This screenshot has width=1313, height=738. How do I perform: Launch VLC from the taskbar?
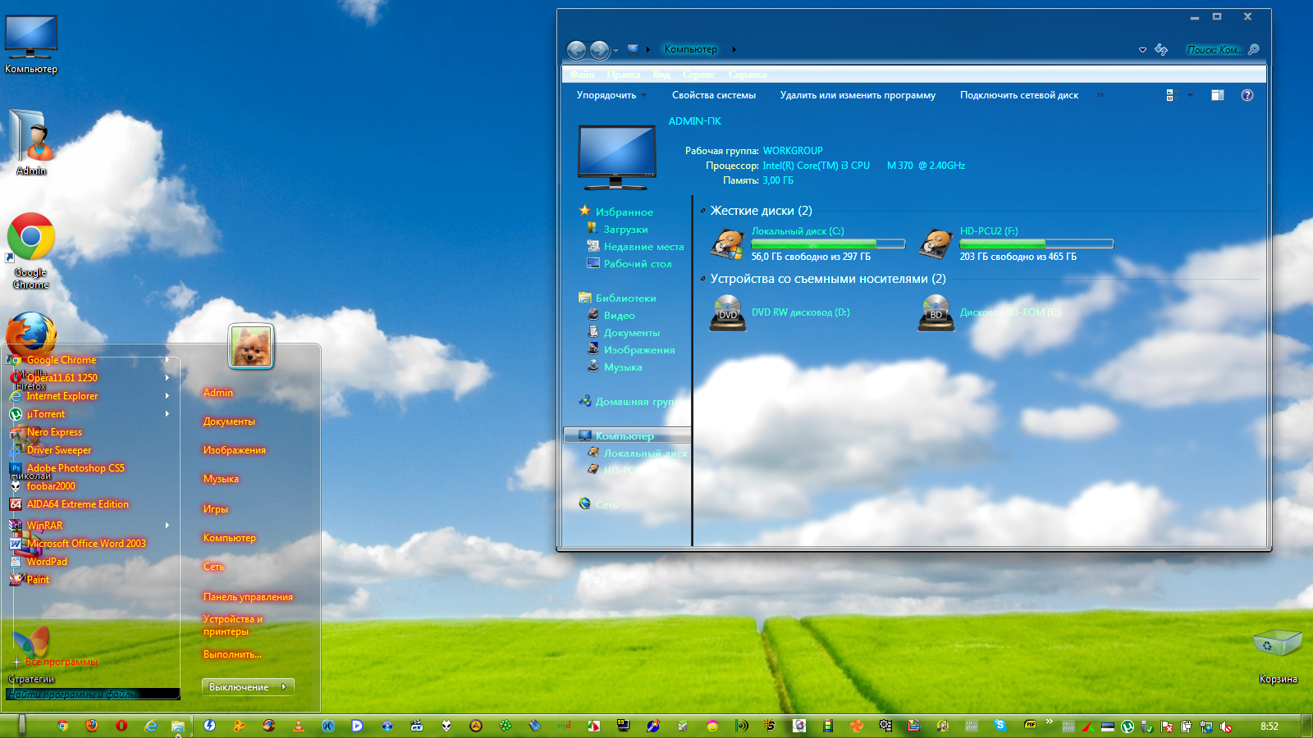coord(298,726)
